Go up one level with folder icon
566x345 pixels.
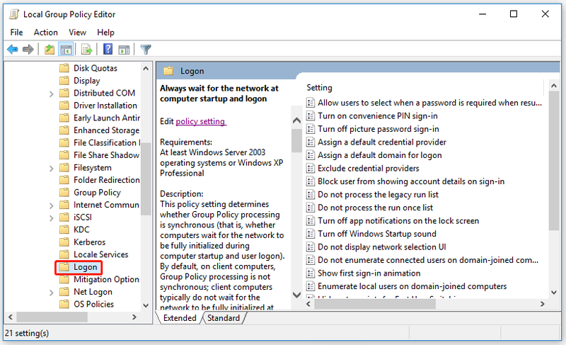coord(50,49)
